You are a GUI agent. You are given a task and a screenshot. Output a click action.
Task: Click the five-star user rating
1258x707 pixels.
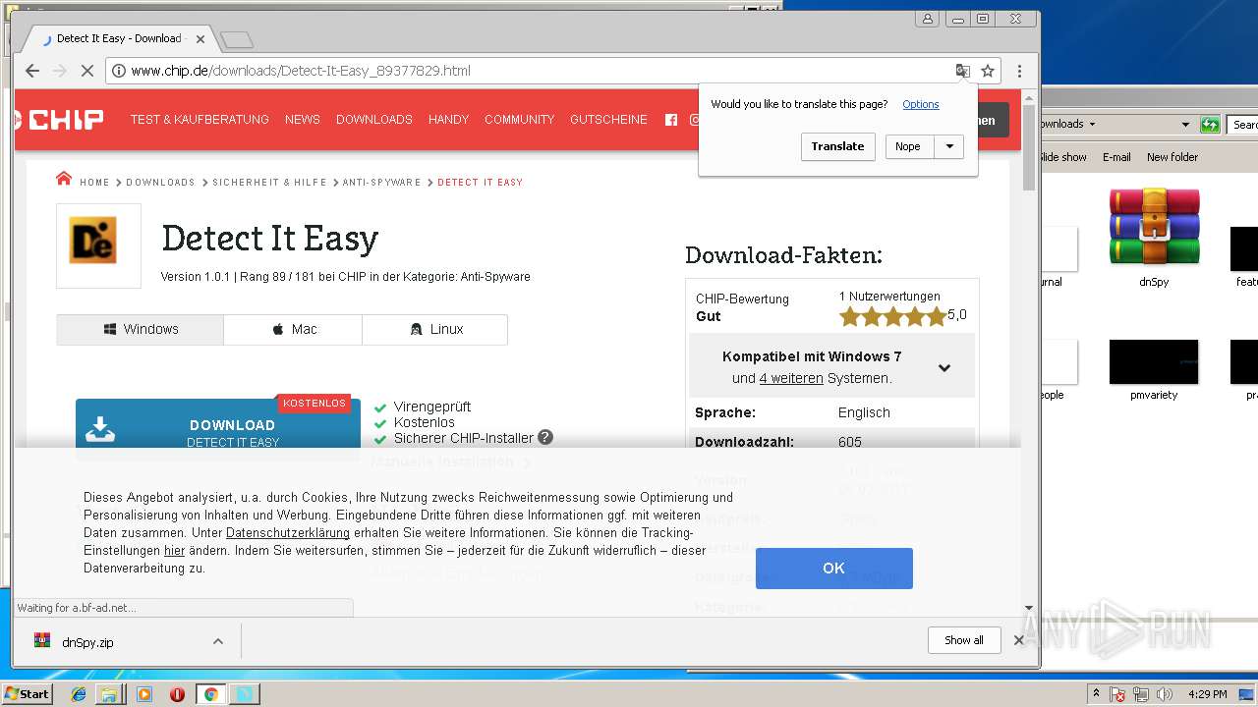(x=892, y=315)
